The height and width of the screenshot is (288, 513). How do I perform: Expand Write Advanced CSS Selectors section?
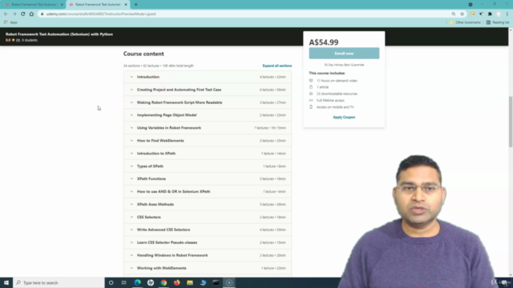point(208,230)
